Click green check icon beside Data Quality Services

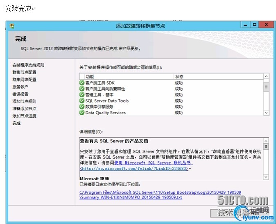click(x=81, y=112)
